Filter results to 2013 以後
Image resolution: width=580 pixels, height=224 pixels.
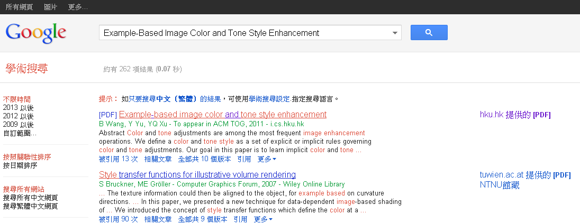coord(18,108)
